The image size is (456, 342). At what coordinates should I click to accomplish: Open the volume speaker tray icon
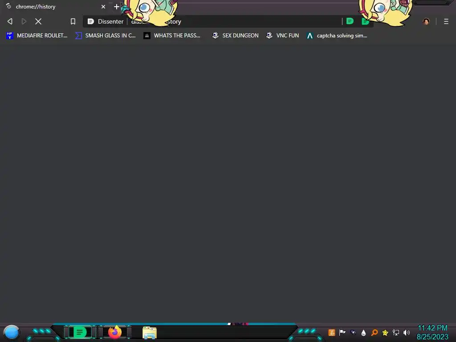[407, 332]
